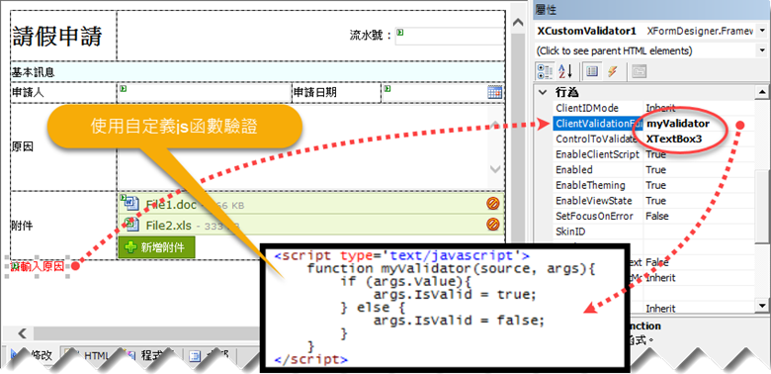This screenshot has width=771, height=374.
Task: Collapse the 行為 property category
Action: (543, 92)
